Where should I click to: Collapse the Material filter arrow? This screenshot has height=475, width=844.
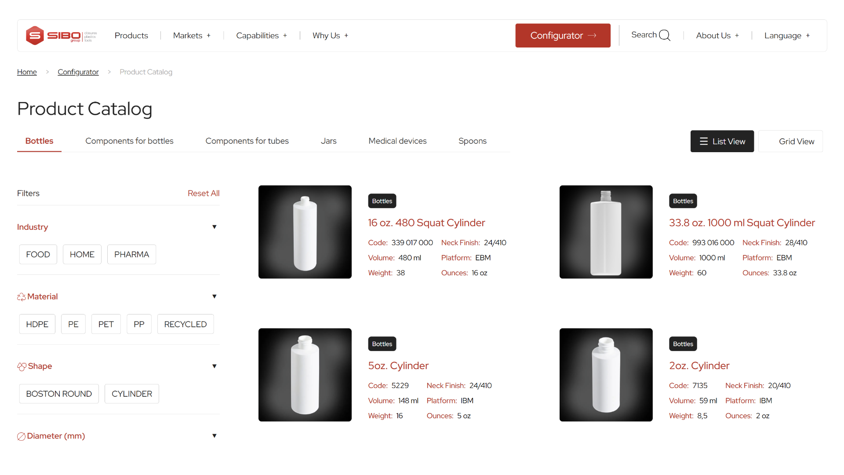[214, 296]
